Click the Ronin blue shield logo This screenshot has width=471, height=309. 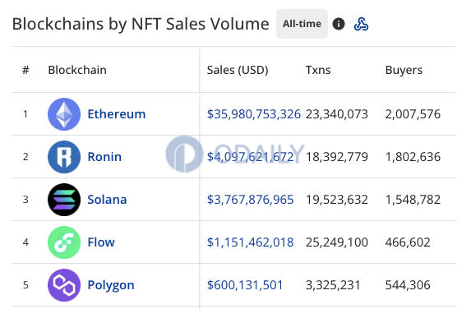click(64, 157)
